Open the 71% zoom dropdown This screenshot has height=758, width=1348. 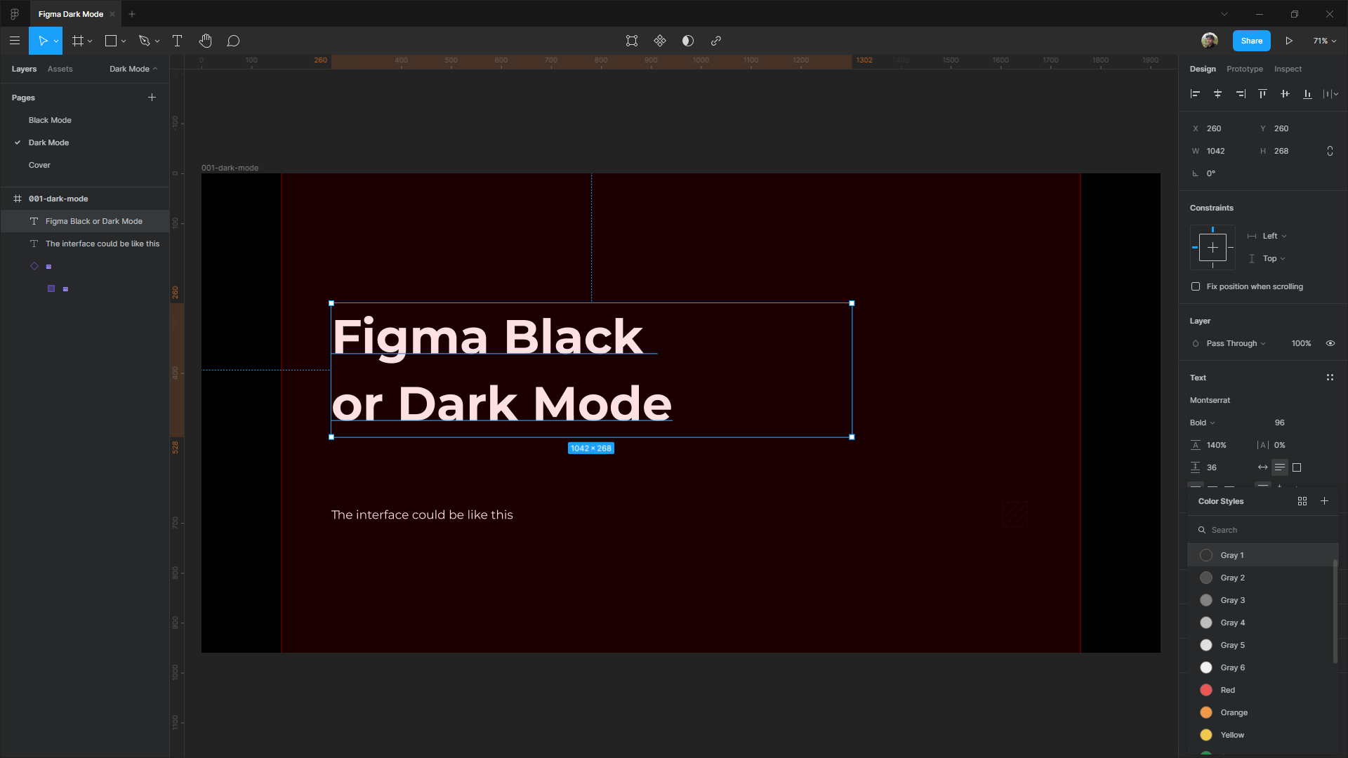point(1324,41)
